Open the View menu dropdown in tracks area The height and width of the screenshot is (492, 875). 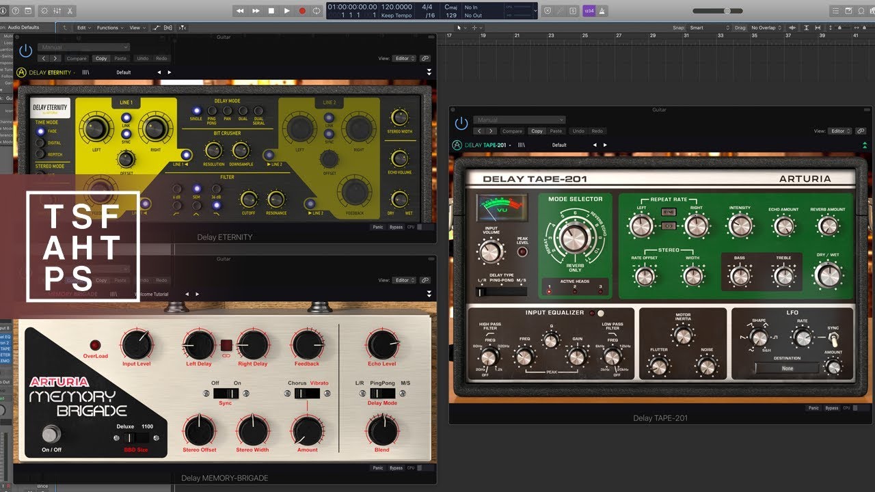137,27
